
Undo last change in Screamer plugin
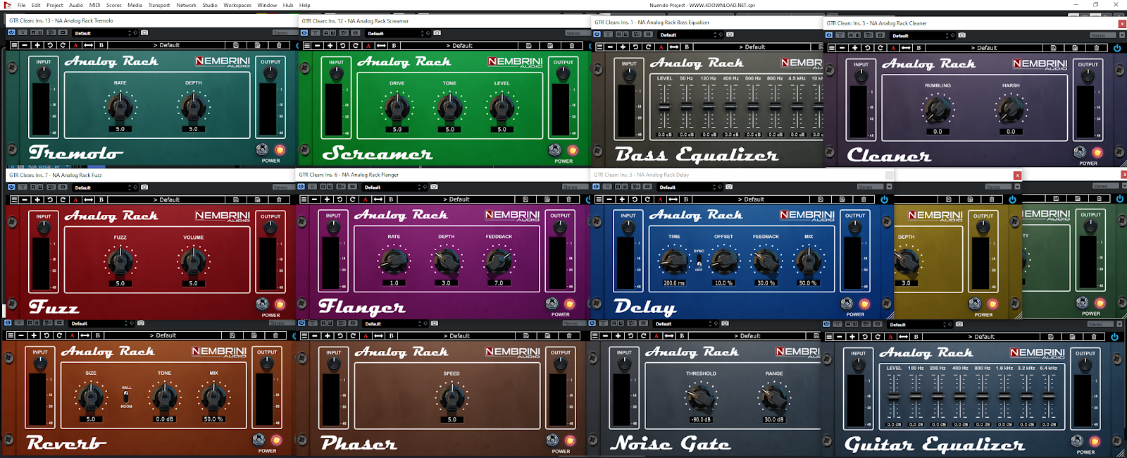(x=343, y=46)
